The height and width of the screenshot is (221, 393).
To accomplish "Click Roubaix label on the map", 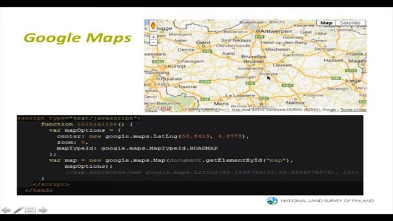I will click(171, 79).
